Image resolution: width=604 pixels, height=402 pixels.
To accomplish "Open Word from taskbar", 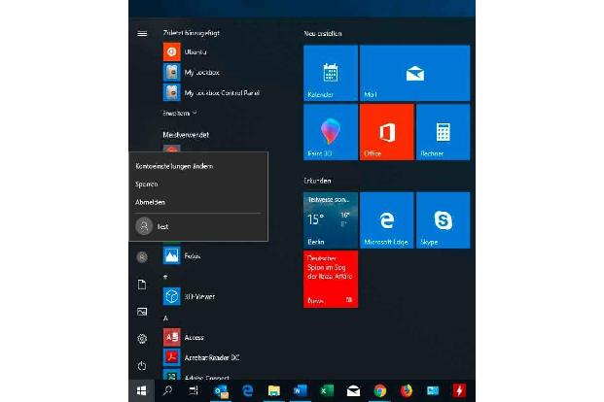I will pos(301,391).
